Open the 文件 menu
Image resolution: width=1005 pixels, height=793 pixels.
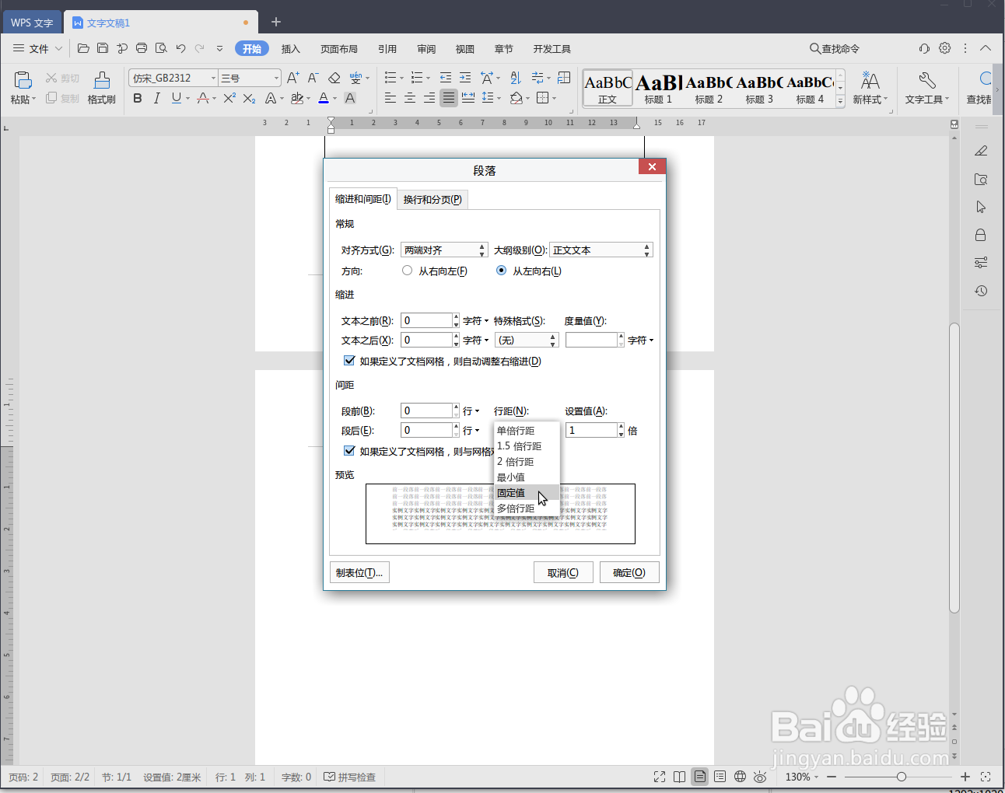click(37, 48)
